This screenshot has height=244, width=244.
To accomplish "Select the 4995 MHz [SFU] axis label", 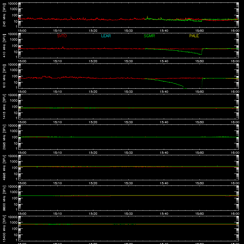I will [x=4, y=167].
